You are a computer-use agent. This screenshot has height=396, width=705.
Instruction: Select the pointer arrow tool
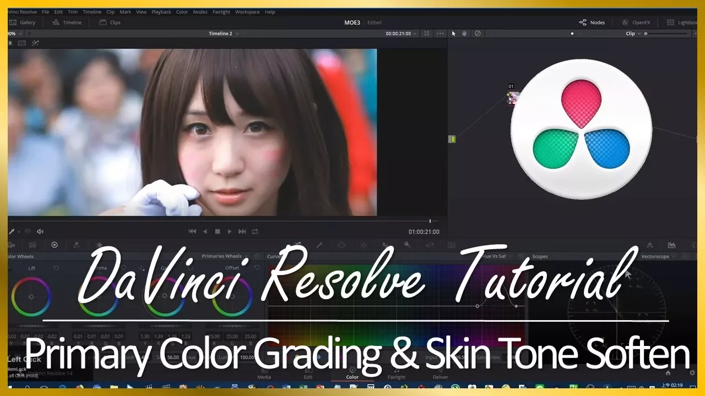(454, 34)
